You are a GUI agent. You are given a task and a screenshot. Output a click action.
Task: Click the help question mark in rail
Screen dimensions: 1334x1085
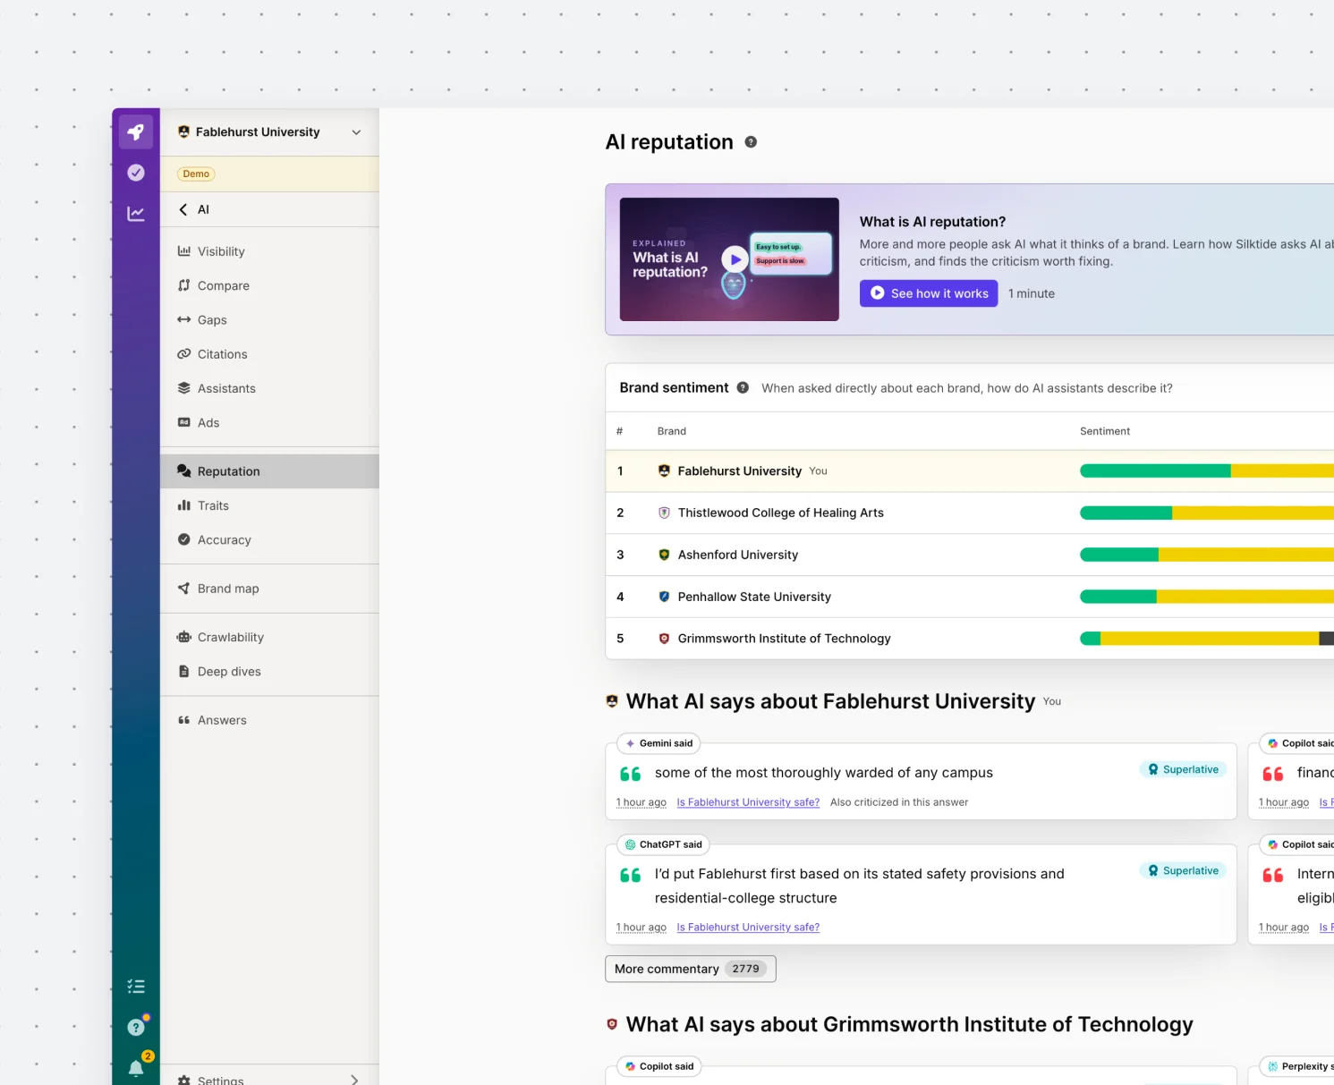click(x=136, y=1028)
